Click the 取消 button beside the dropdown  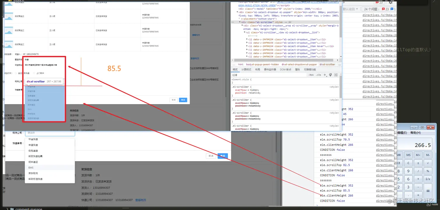coord(211,156)
